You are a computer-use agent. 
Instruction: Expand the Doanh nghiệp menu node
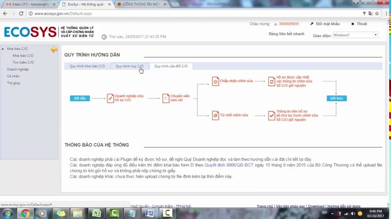coord(3,69)
